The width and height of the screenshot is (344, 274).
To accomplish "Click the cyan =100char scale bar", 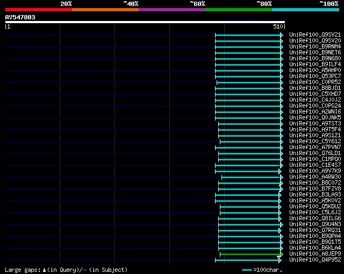I will [x=247, y=270].
